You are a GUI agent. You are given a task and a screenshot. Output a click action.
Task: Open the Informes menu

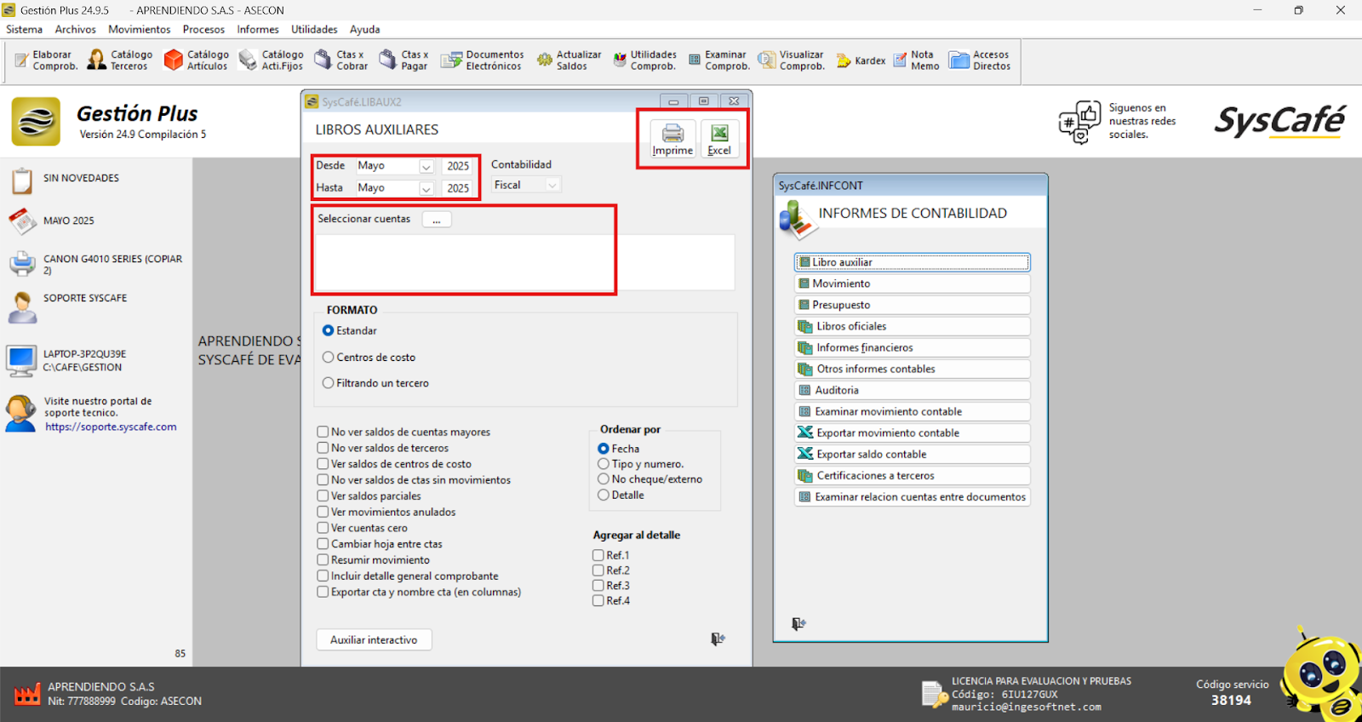pyautogui.click(x=257, y=29)
